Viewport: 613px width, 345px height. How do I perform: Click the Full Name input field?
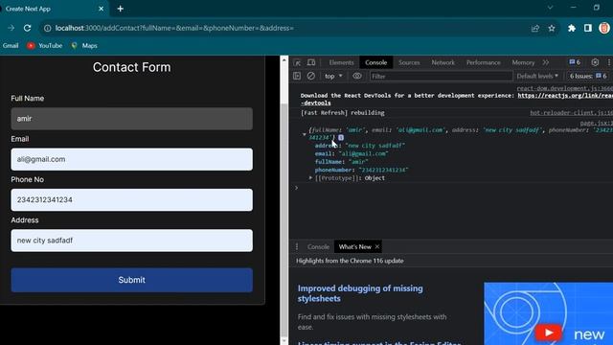132,119
